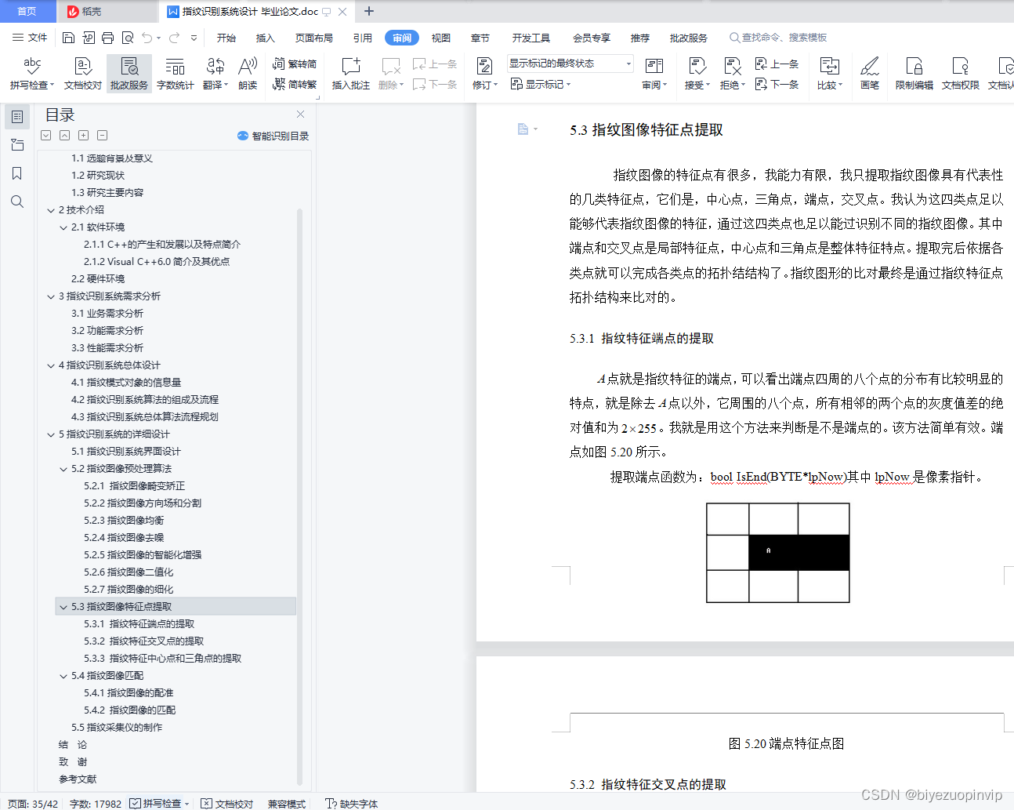Select 画笔 pen tool
Image resolution: width=1014 pixels, height=810 pixels.
tap(870, 73)
